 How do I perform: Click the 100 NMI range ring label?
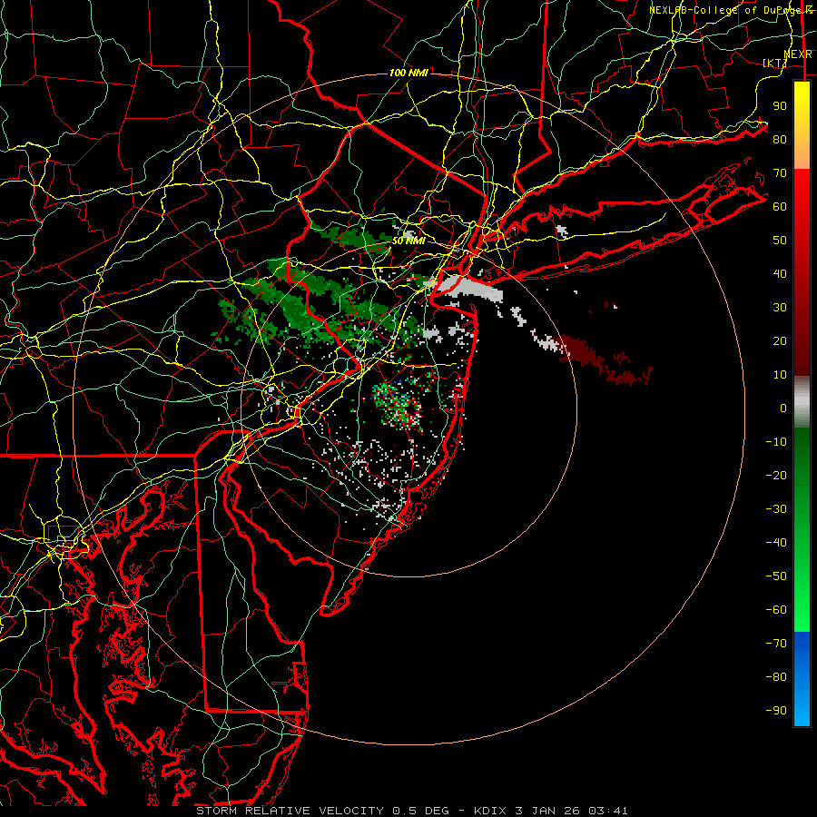pyautogui.click(x=408, y=73)
